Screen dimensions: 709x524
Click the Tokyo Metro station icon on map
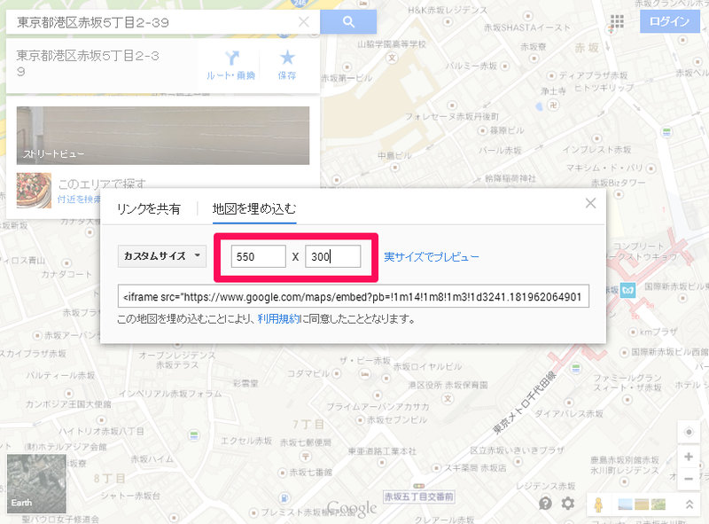coord(627,290)
